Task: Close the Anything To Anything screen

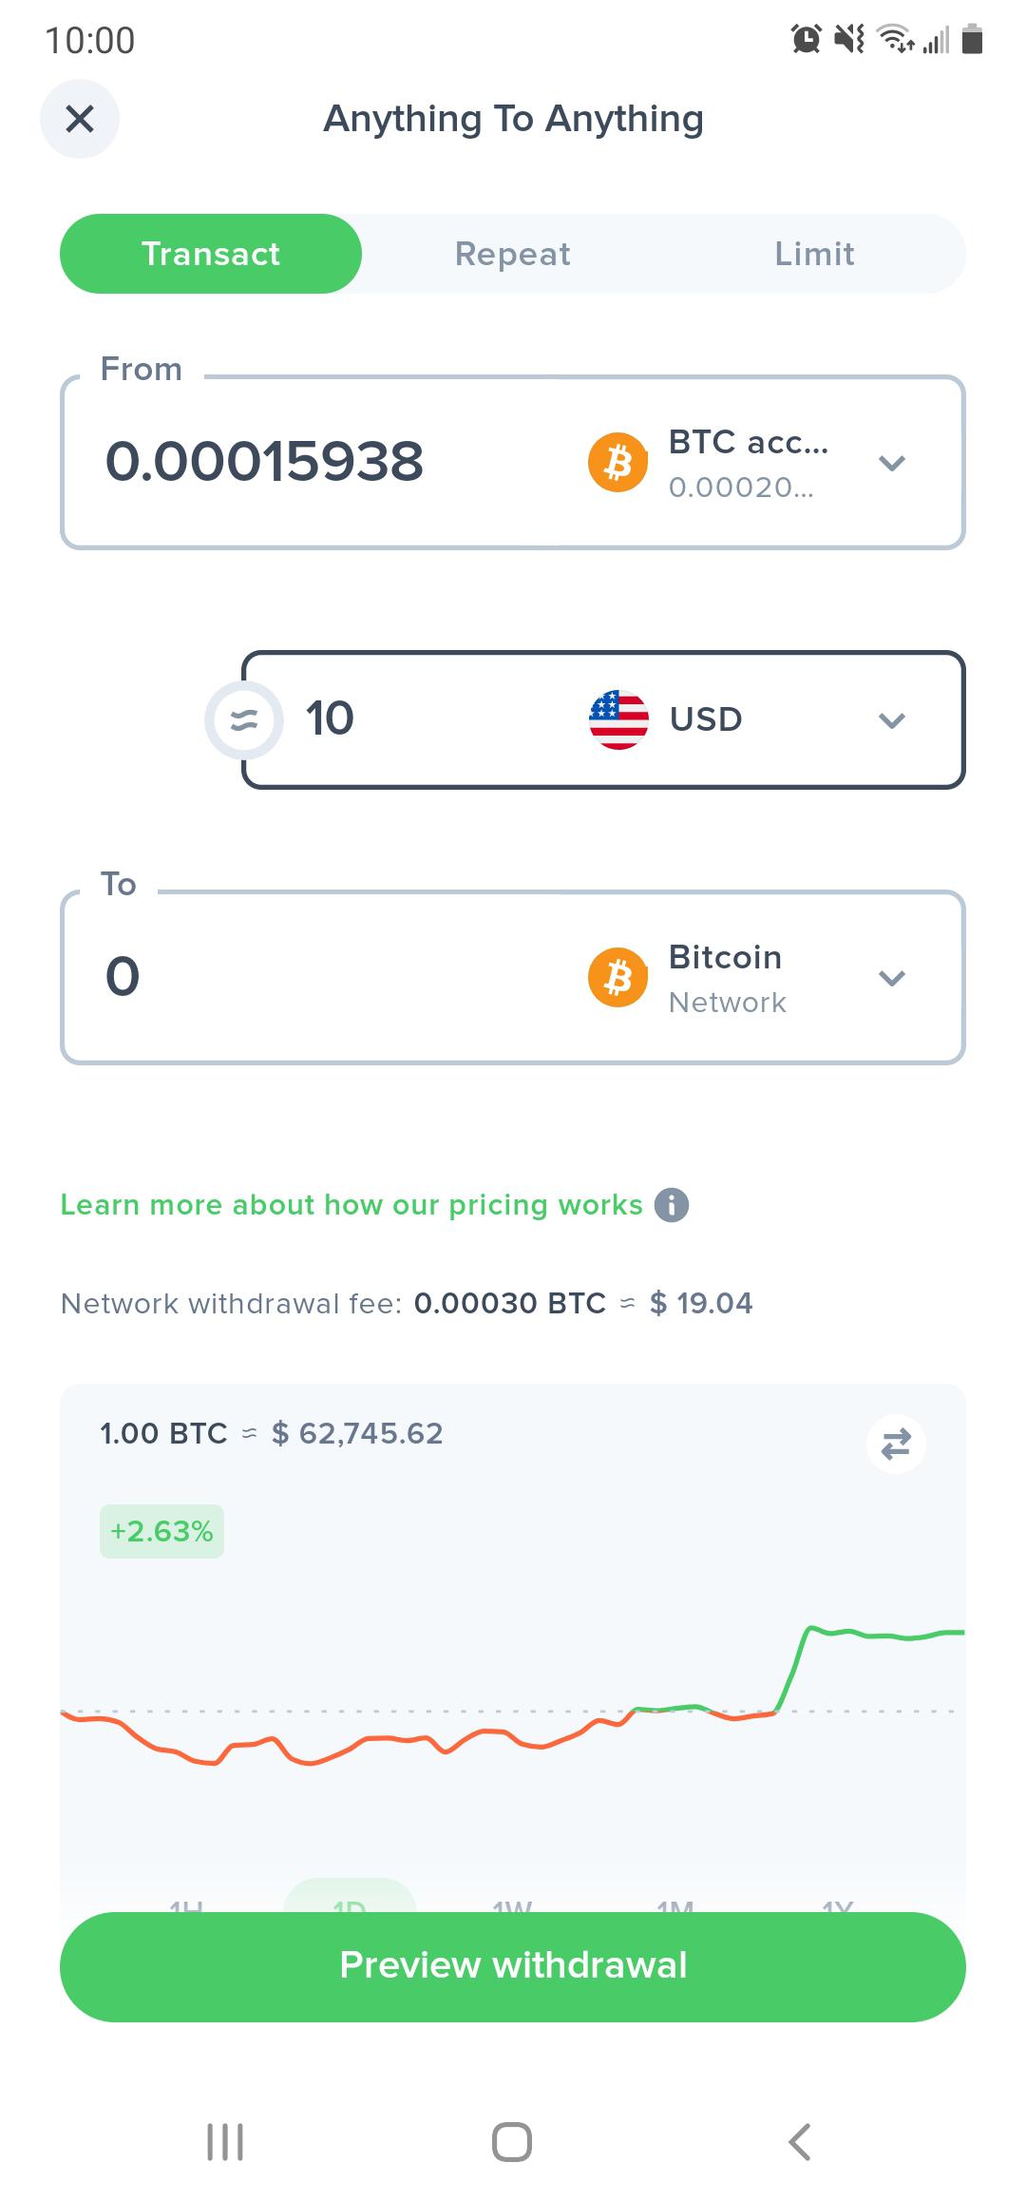Action: pos(80,119)
